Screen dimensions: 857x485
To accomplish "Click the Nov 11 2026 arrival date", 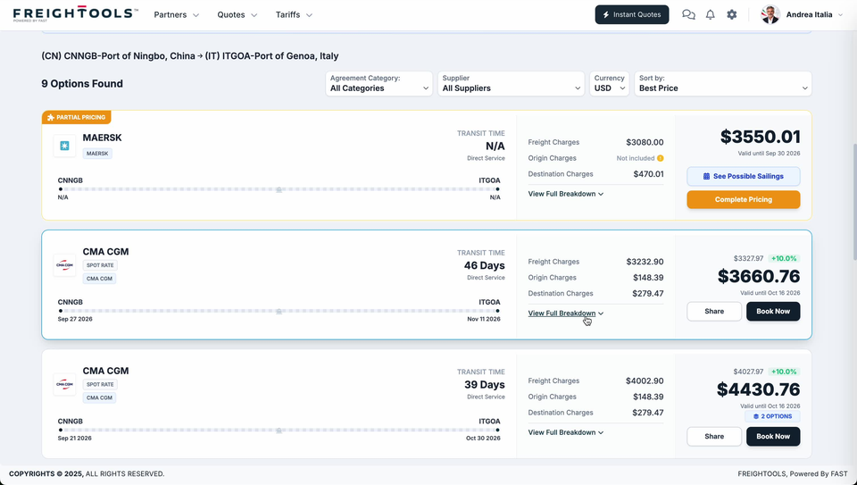I will (x=484, y=319).
